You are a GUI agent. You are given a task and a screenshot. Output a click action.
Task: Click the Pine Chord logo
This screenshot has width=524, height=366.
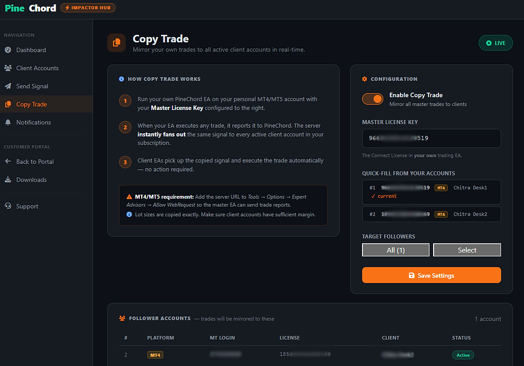[x=30, y=8]
